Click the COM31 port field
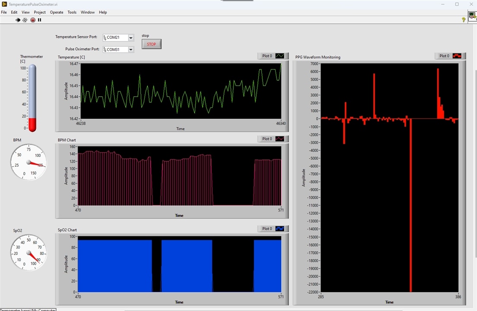The image size is (477, 311). pos(115,50)
